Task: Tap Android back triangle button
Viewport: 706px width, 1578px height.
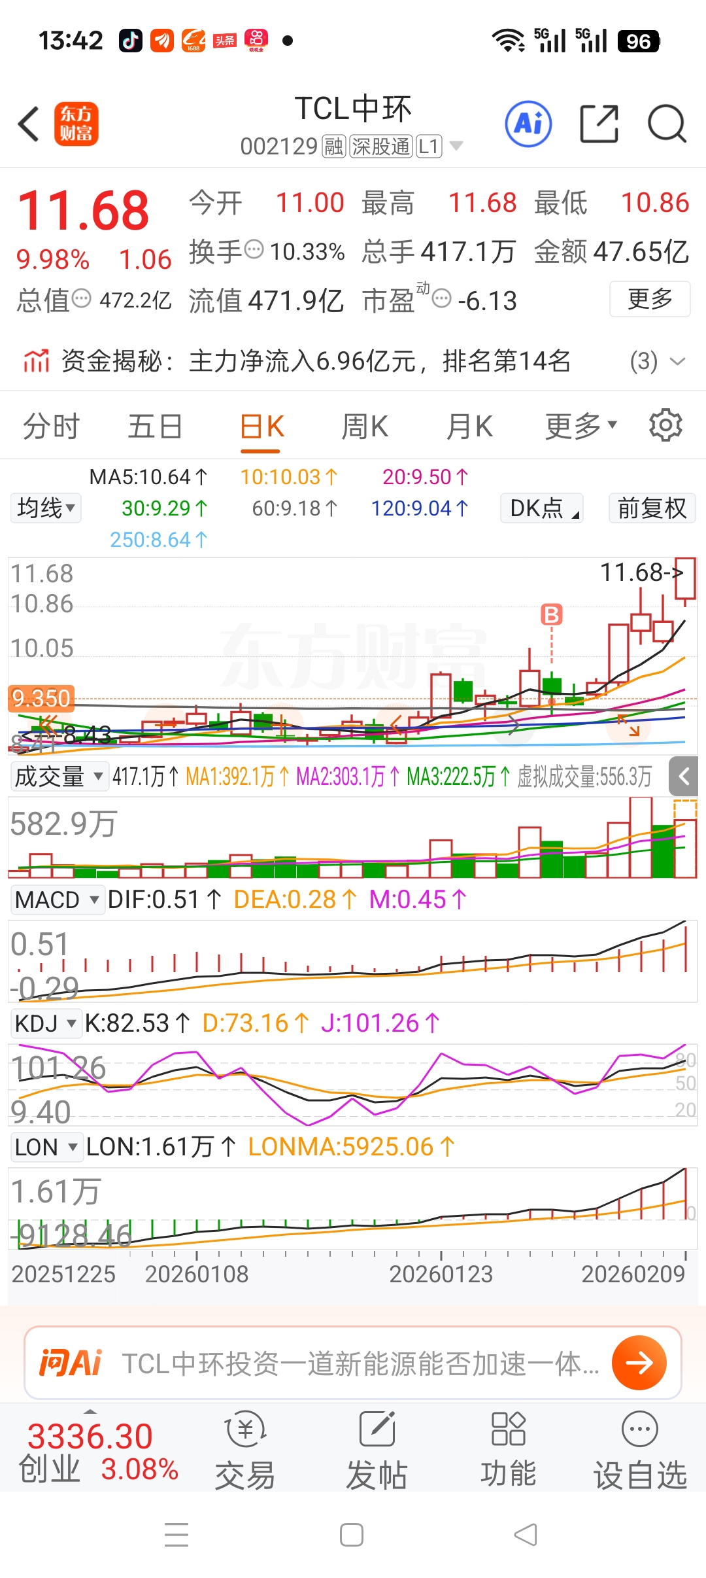Action: tap(526, 1535)
